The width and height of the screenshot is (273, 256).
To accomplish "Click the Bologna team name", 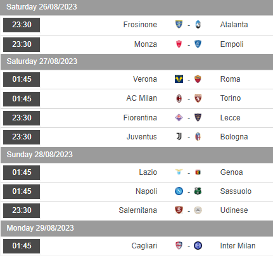I will tap(234, 137).
